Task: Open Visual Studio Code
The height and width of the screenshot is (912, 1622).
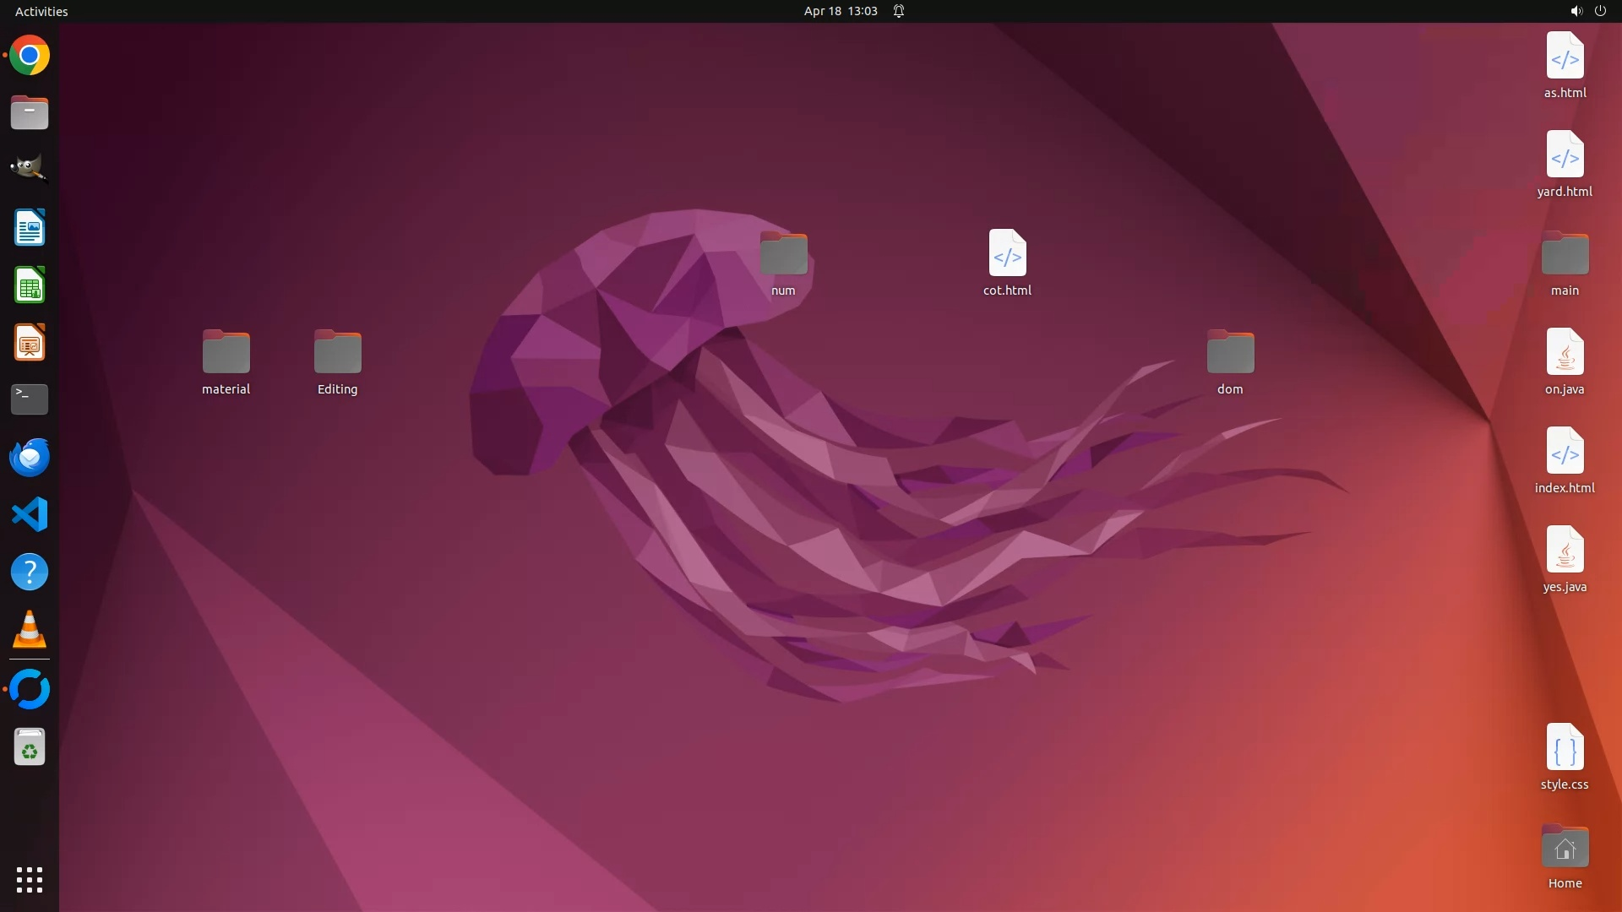Action: (30, 514)
